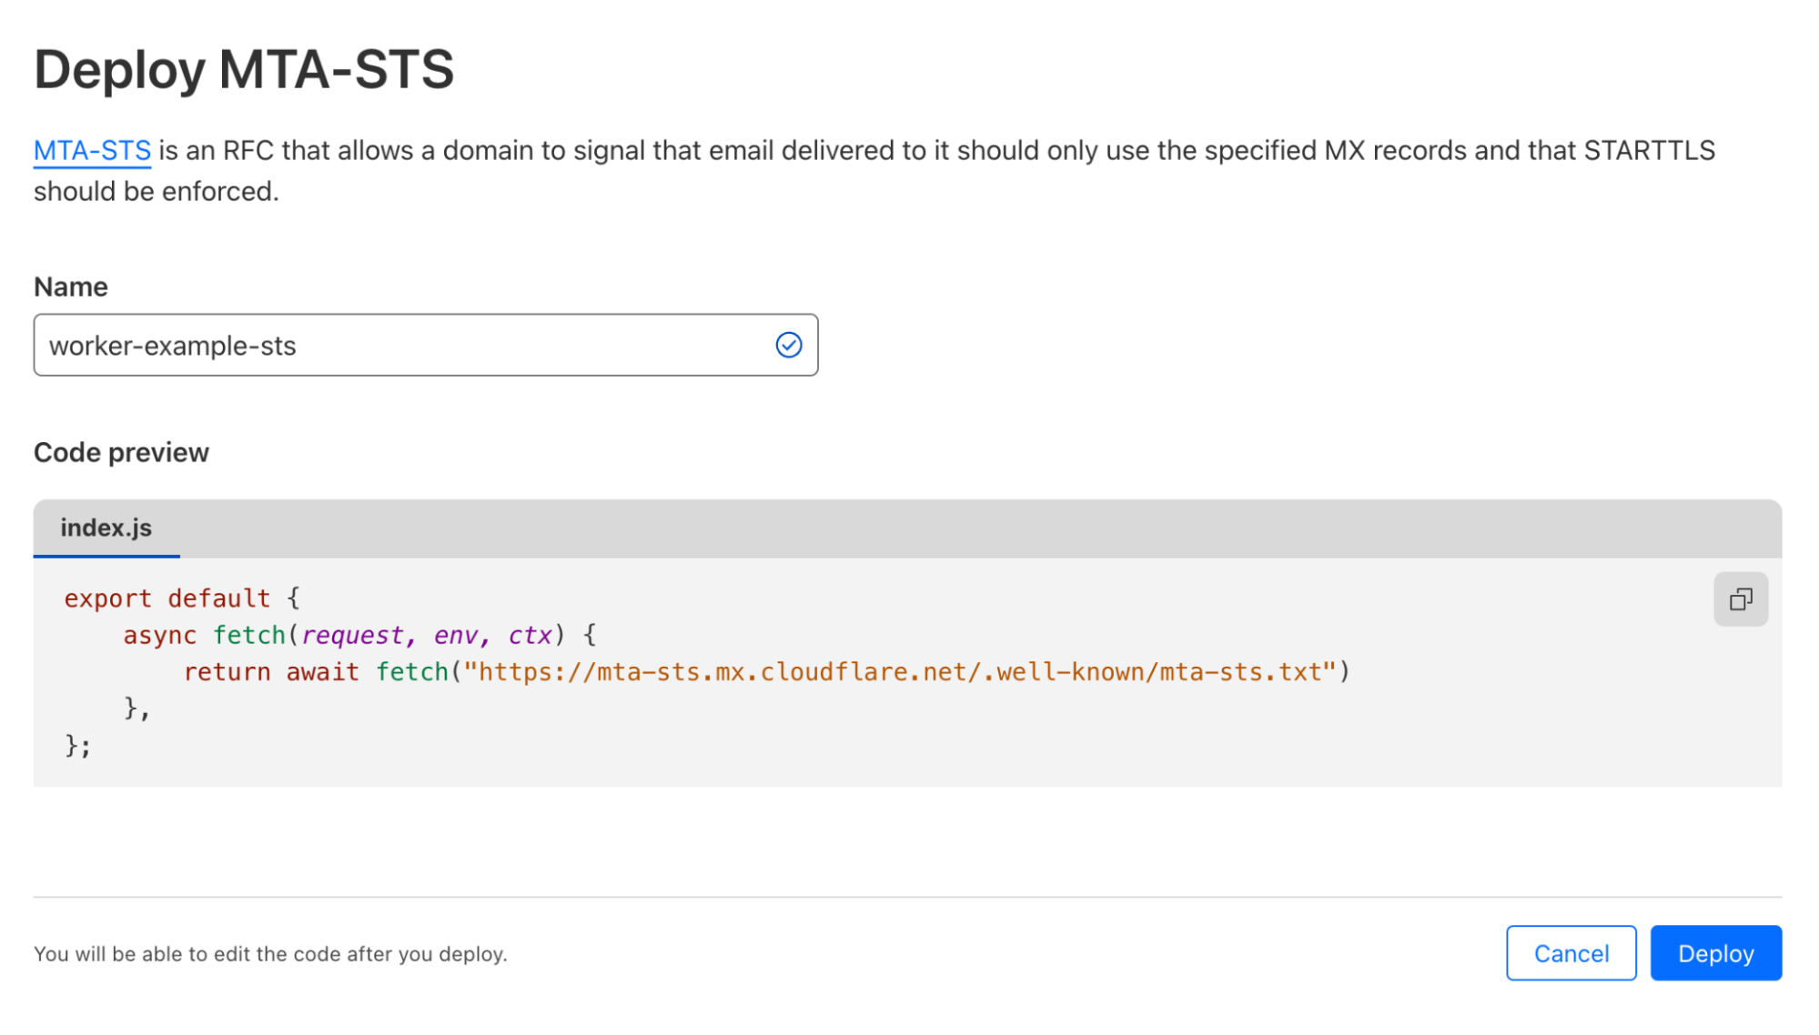Click the closing '};' line of the code
This screenshot has width=1819, height=1035.
[77, 746]
